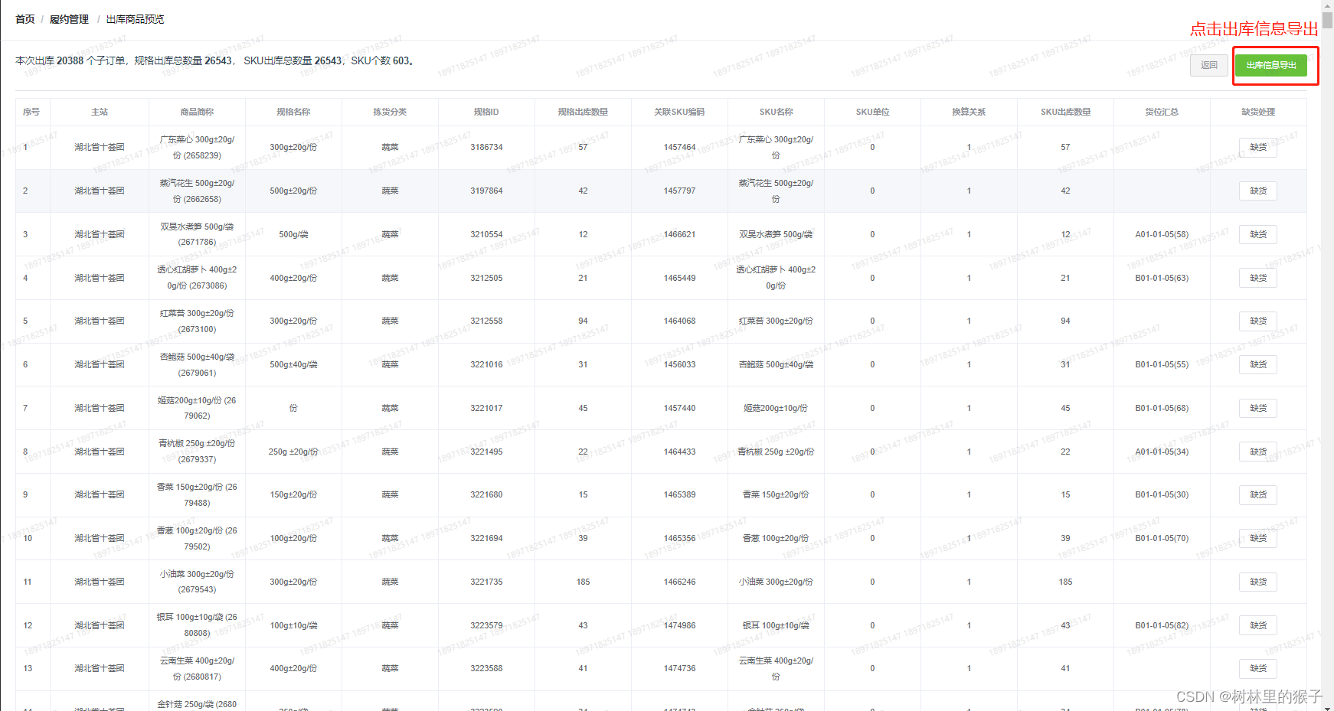
Task: Select the 规格ID column header
Action: [x=486, y=112]
